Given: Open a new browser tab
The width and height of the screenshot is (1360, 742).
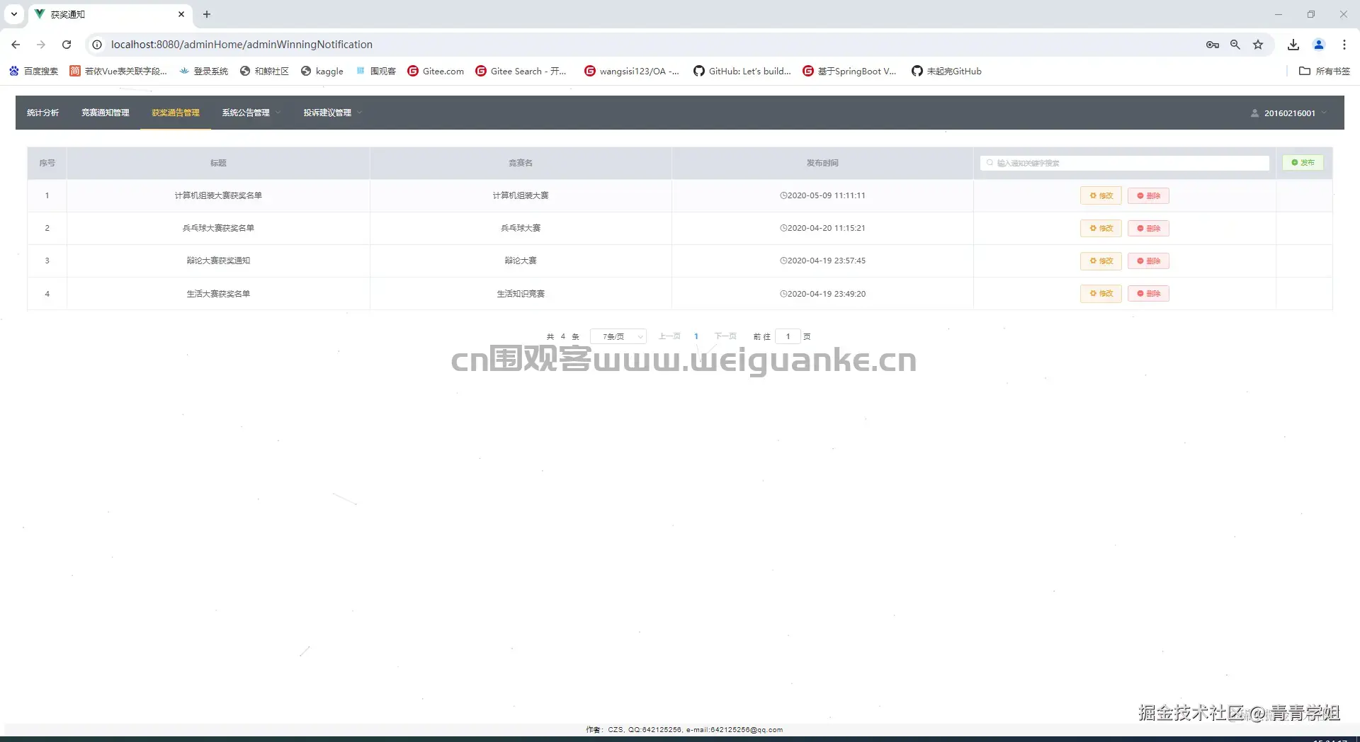Looking at the screenshot, I should point(207,14).
